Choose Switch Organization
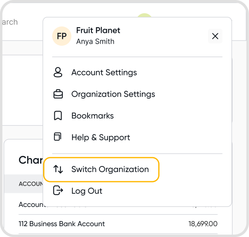Image resolution: width=249 pixels, height=237 pixels. pos(110,169)
